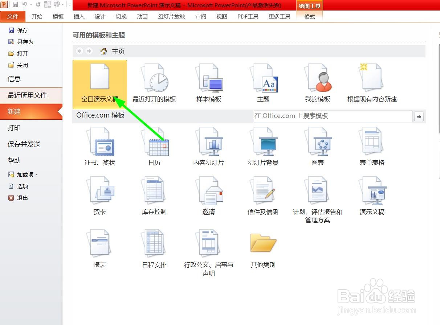Open 库存控制 template category
440x325 pixels.
tap(154, 196)
